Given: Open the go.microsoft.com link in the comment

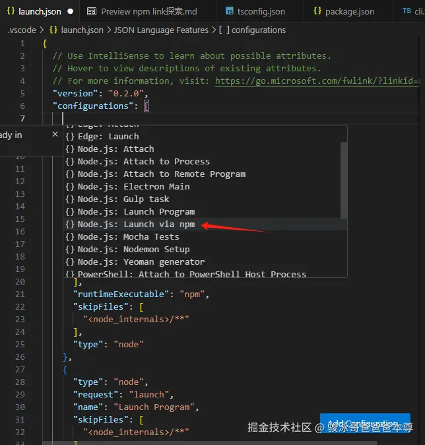Looking at the screenshot, I should [x=317, y=81].
